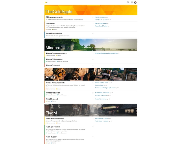Select the Tutorials tag under Arma3 Support
170x144 pixels.
53,101
